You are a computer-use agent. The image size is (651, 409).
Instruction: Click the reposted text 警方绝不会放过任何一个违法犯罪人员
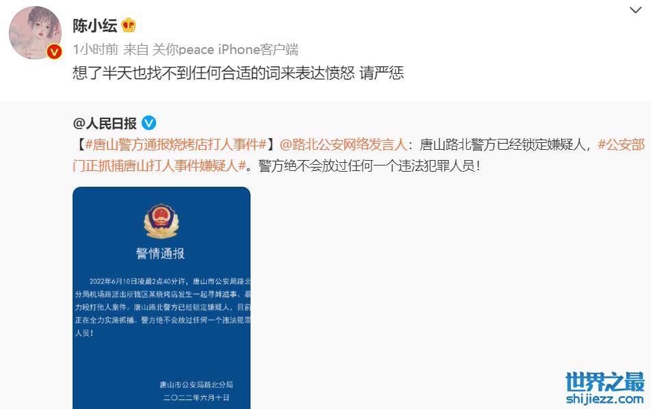(x=366, y=166)
